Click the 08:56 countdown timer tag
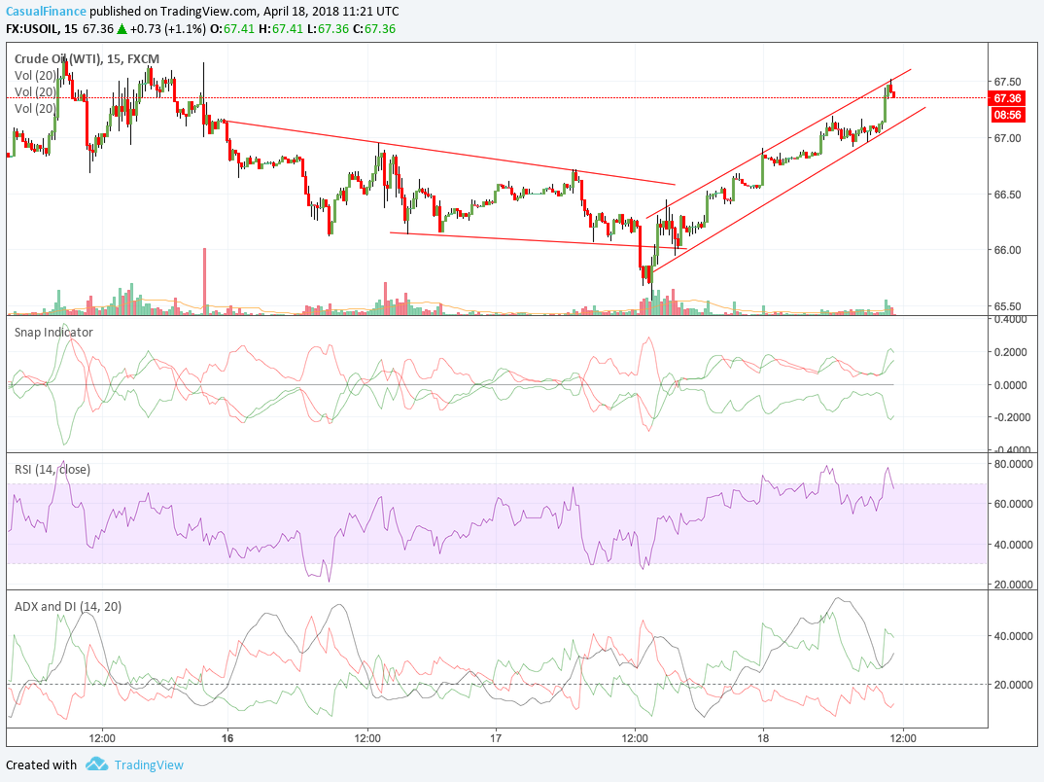Image resolution: width=1044 pixels, height=782 pixels. point(1007,115)
